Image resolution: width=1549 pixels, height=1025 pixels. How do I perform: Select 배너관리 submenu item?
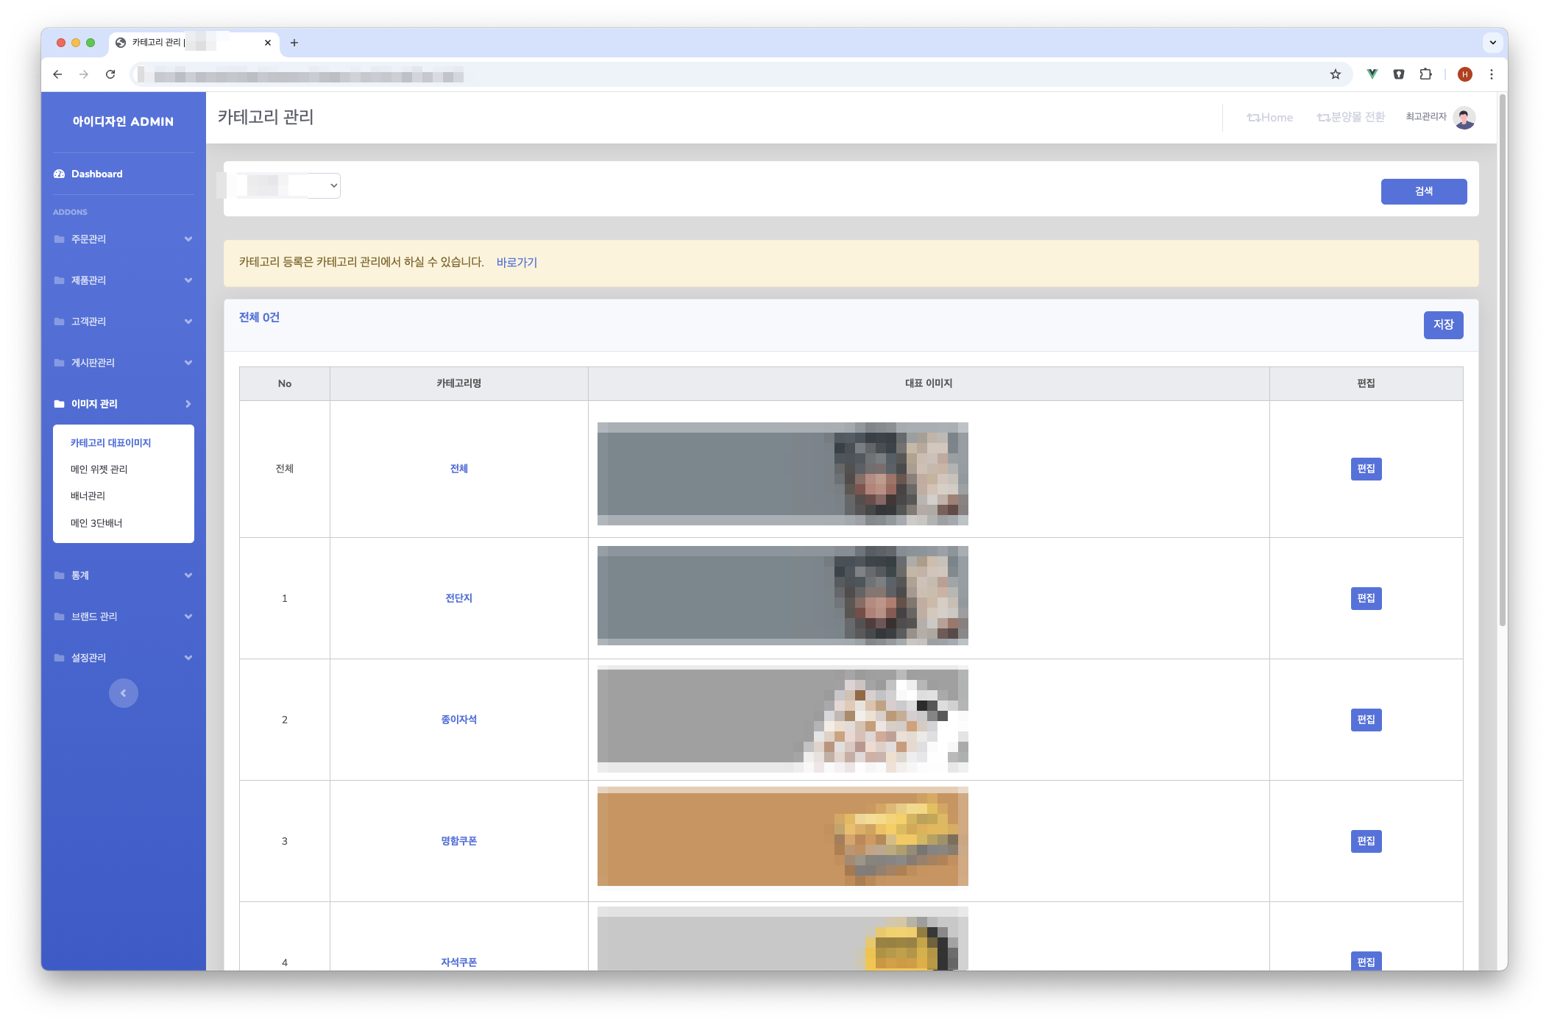click(x=88, y=496)
